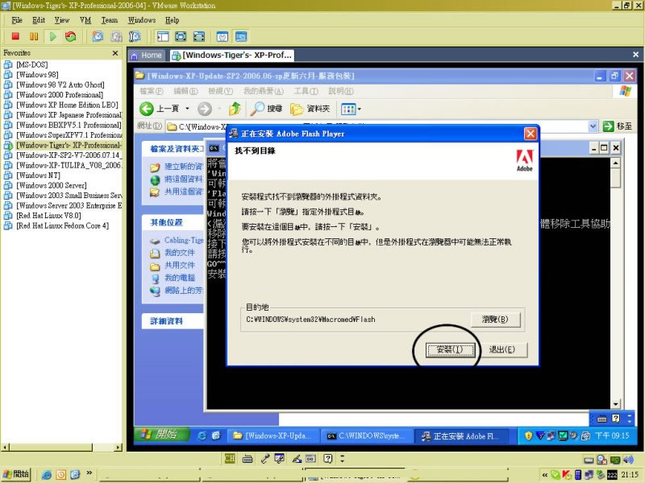
Task: Click the C:\WINDOWS\syste... taskbar button
Action: click(x=366, y=436)
